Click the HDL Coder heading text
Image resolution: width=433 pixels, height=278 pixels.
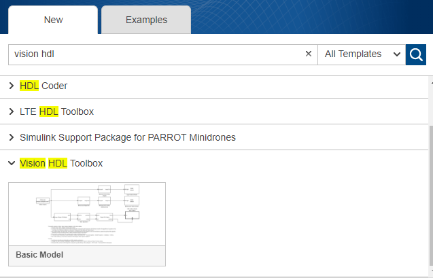(44, 86)
